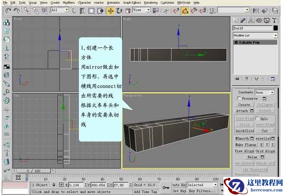
Task: Click the Mirror tool icon
Action: [x=256, y=11]
